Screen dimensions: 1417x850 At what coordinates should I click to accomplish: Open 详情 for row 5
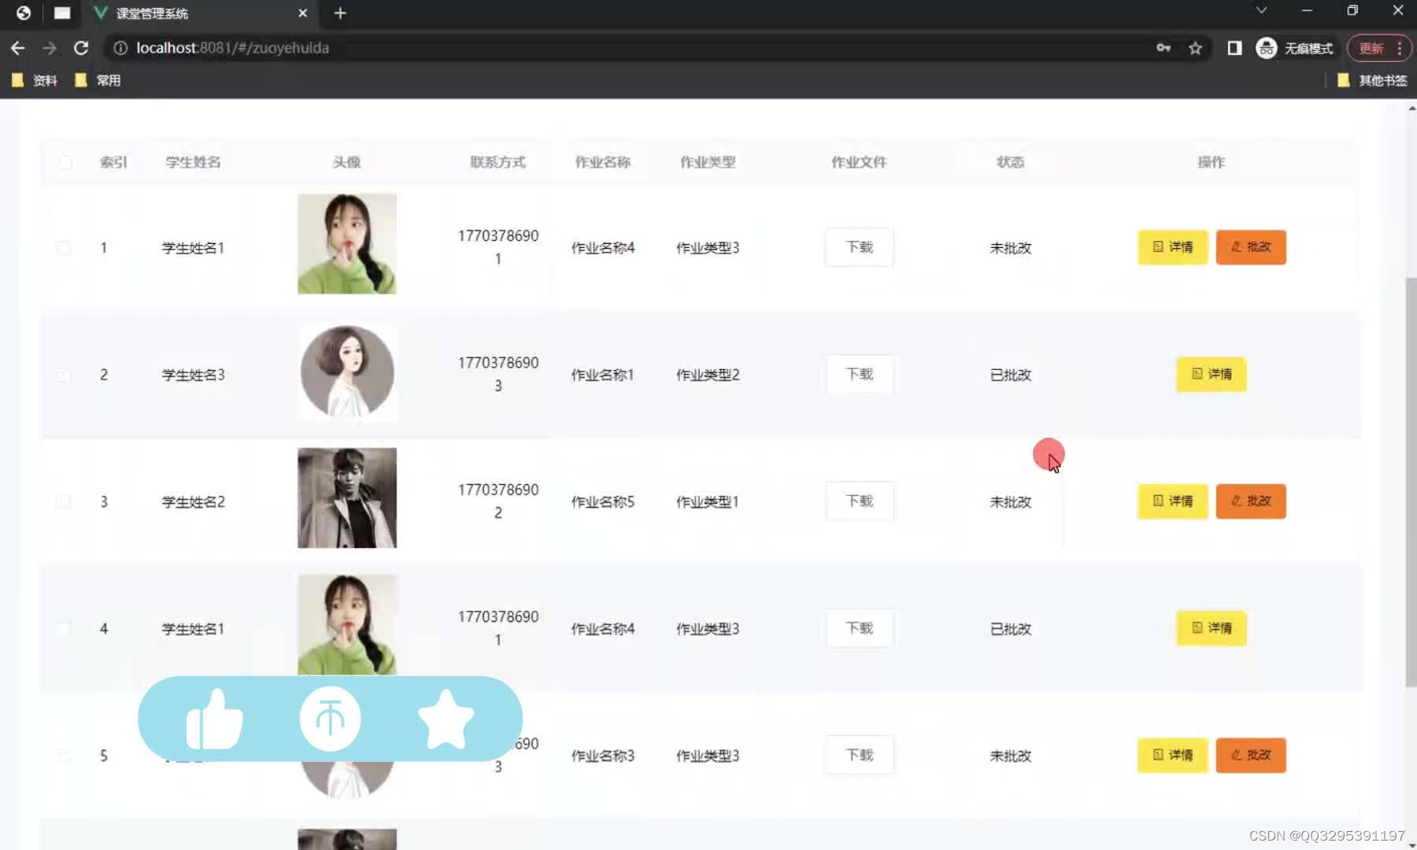pyautogui.click(x=1173, y=755)
